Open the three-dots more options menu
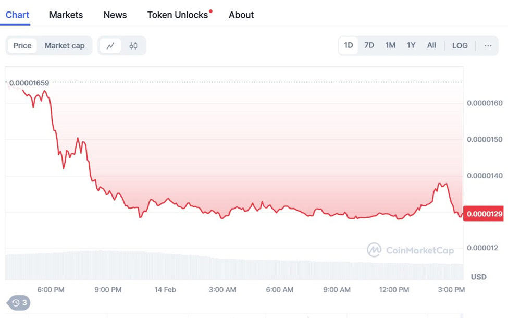The image size is (508, 318). (488, 46)
